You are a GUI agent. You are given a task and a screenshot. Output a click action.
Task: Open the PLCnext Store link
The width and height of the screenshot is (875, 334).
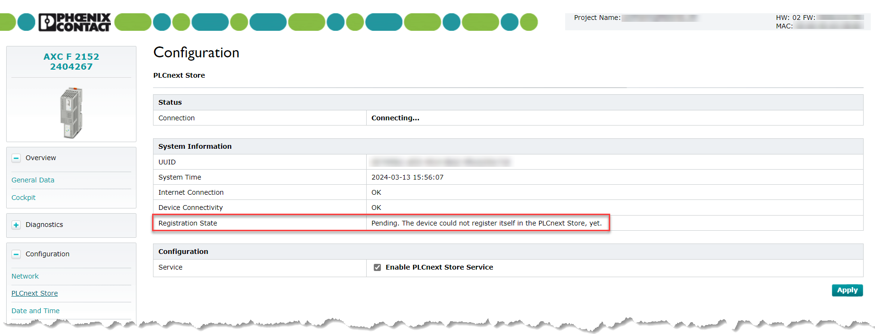click(35, 293)
